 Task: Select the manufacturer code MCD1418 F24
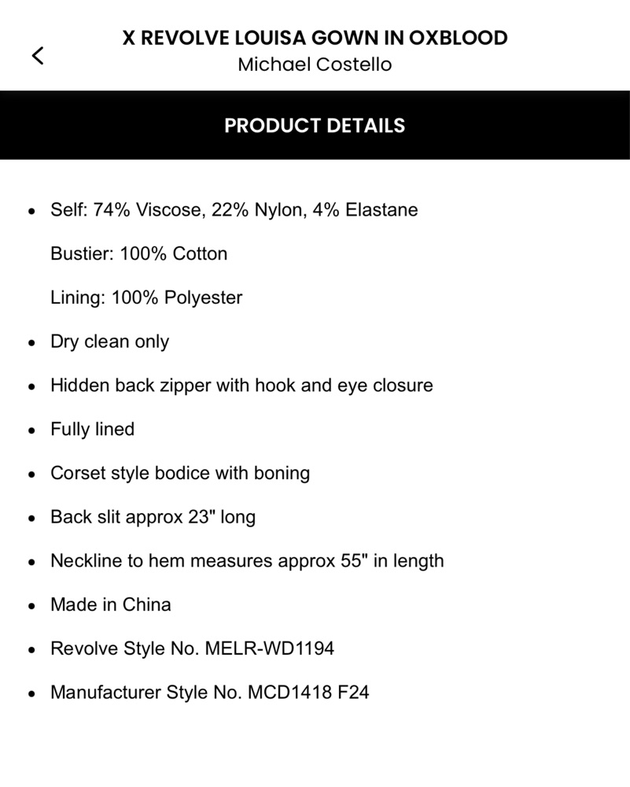pyautogui.click(x=308, y=693)
